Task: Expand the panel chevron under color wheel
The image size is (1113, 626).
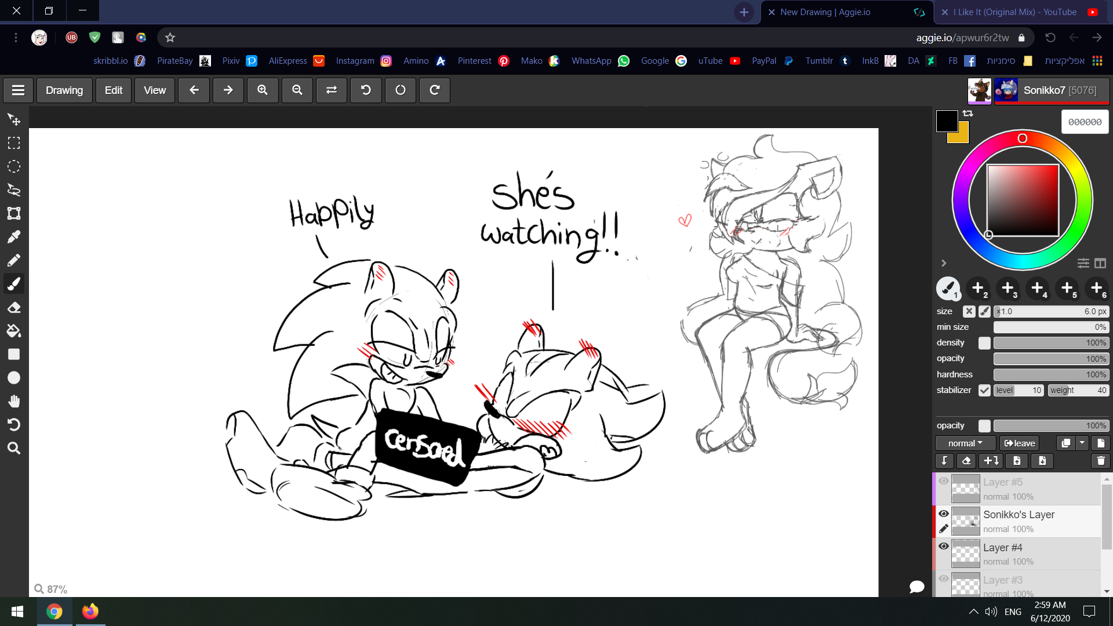Action: [944, 263]
